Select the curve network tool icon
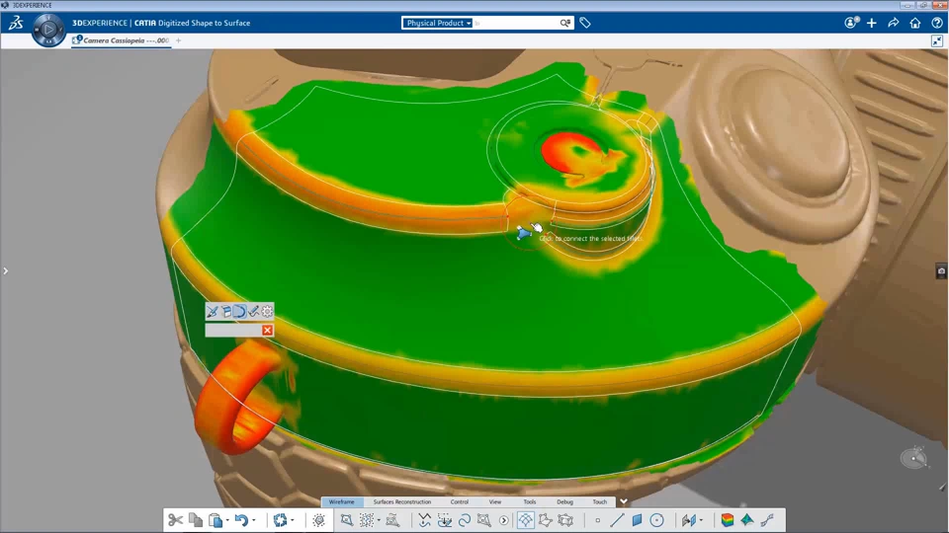 (392, 520)
